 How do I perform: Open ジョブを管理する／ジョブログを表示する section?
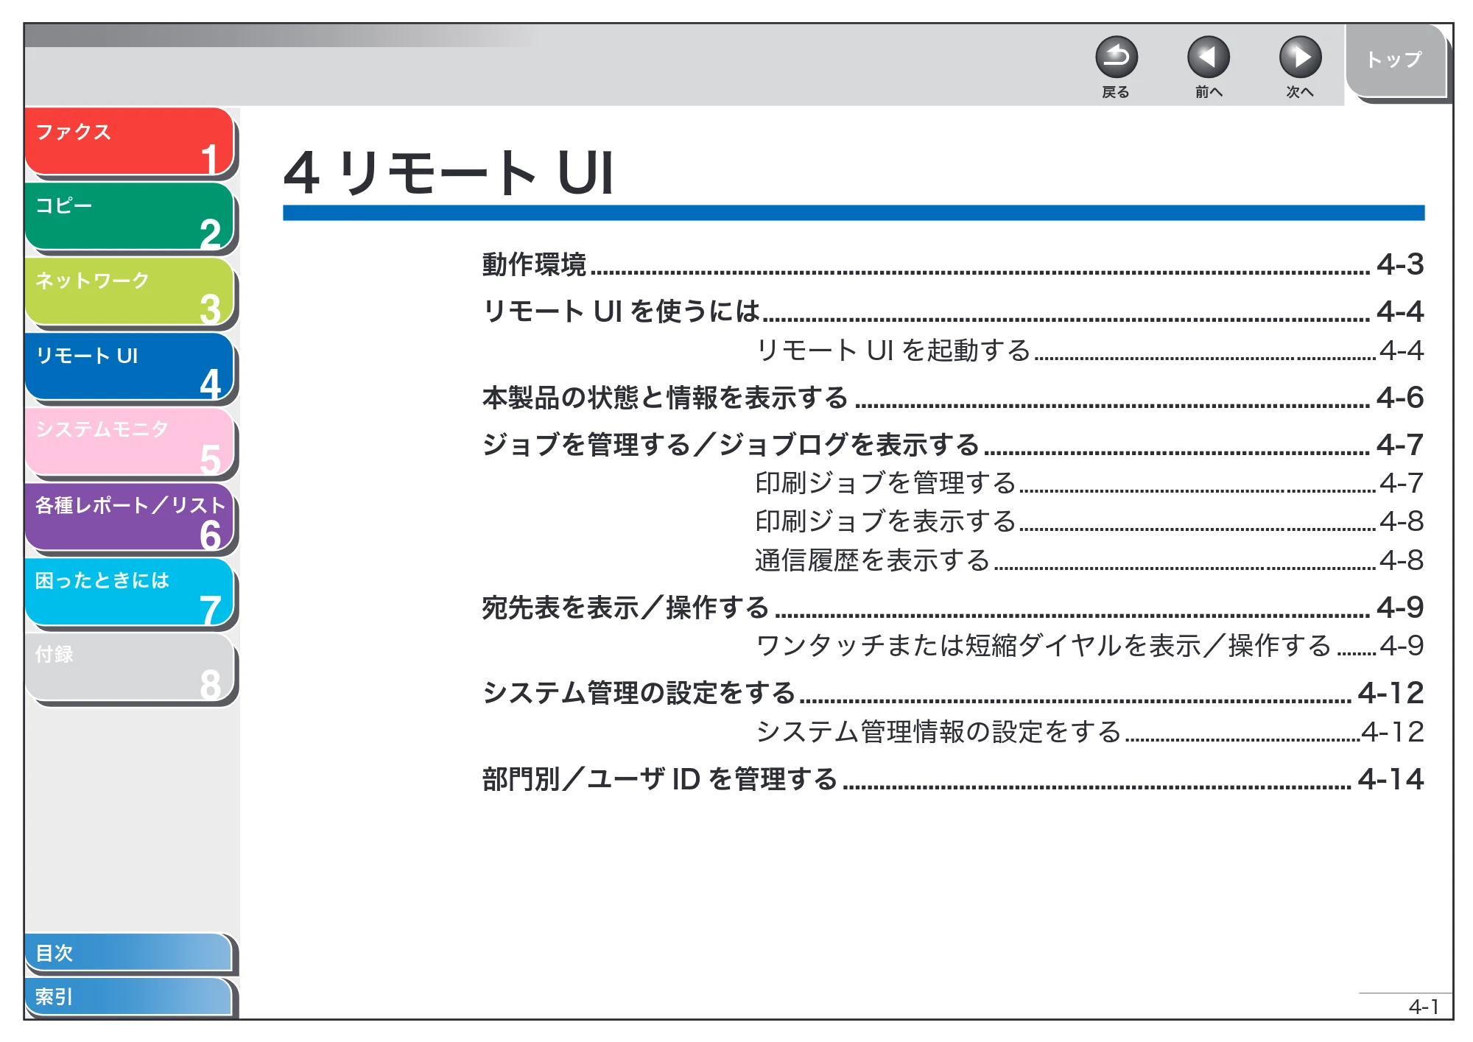point(952,445)
